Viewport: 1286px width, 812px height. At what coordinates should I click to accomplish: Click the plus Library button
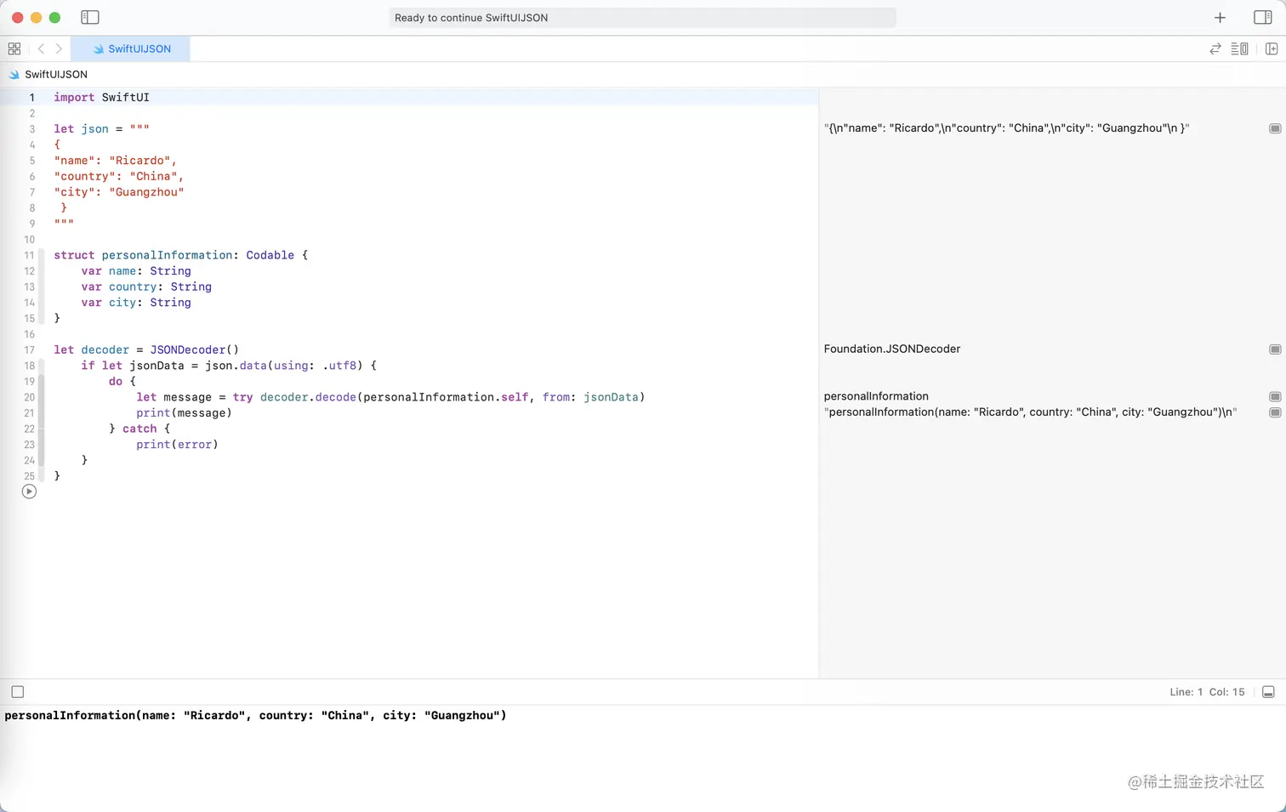coord(1220,17)
